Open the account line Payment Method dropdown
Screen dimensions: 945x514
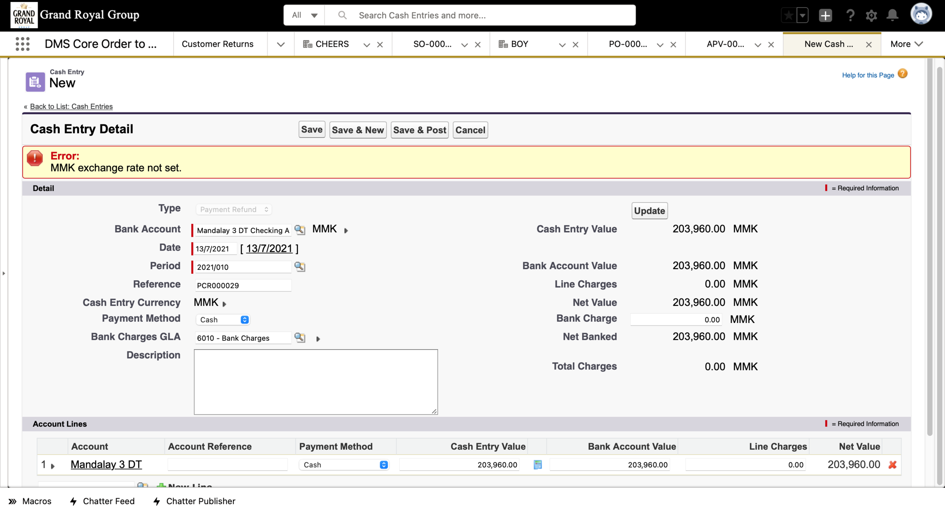[x=344, y=465]
